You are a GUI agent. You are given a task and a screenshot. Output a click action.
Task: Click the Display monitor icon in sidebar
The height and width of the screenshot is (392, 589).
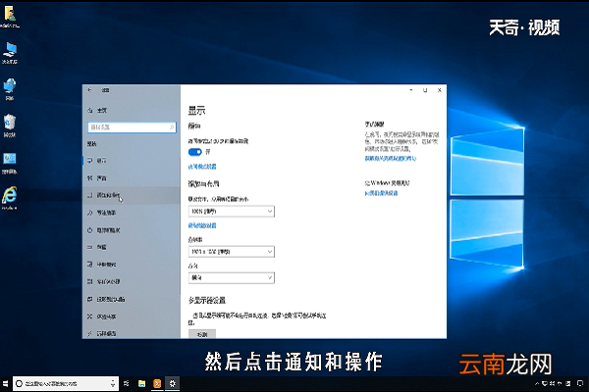(x=89, y=161)
